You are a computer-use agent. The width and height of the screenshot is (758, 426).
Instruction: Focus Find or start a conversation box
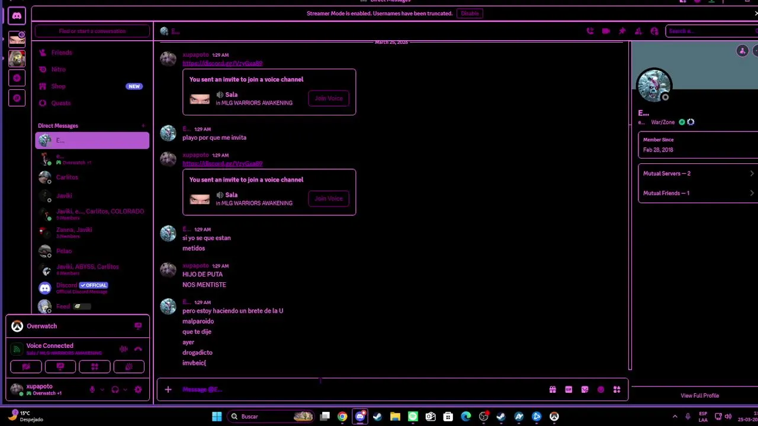tap(92, 31)
